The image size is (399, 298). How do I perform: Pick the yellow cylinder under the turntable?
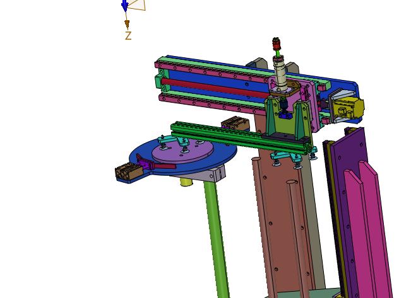pyautogui.click(x=187, y=182)
